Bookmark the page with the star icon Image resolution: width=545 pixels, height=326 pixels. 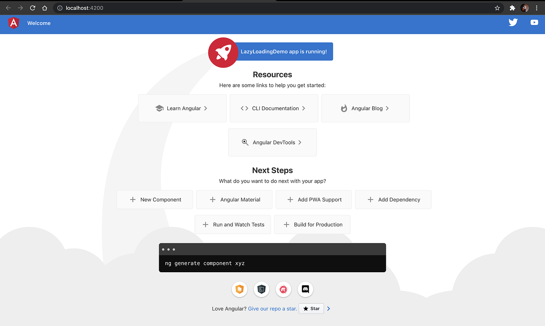(497, 8)
